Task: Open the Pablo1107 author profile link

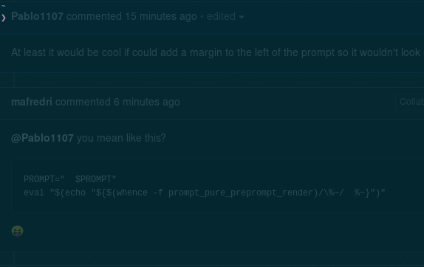Action: pyautogui.click(x=38, y=16)
